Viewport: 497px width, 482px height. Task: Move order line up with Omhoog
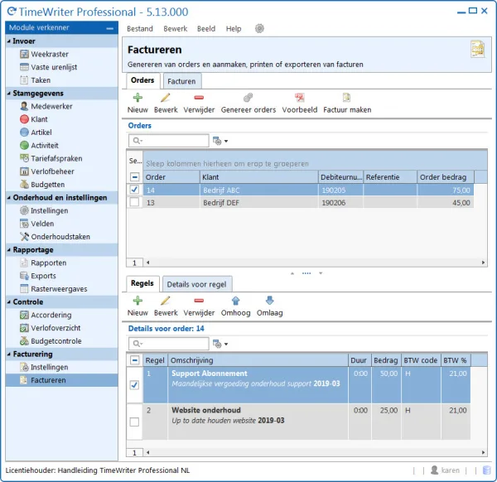[x=235, y=306]
